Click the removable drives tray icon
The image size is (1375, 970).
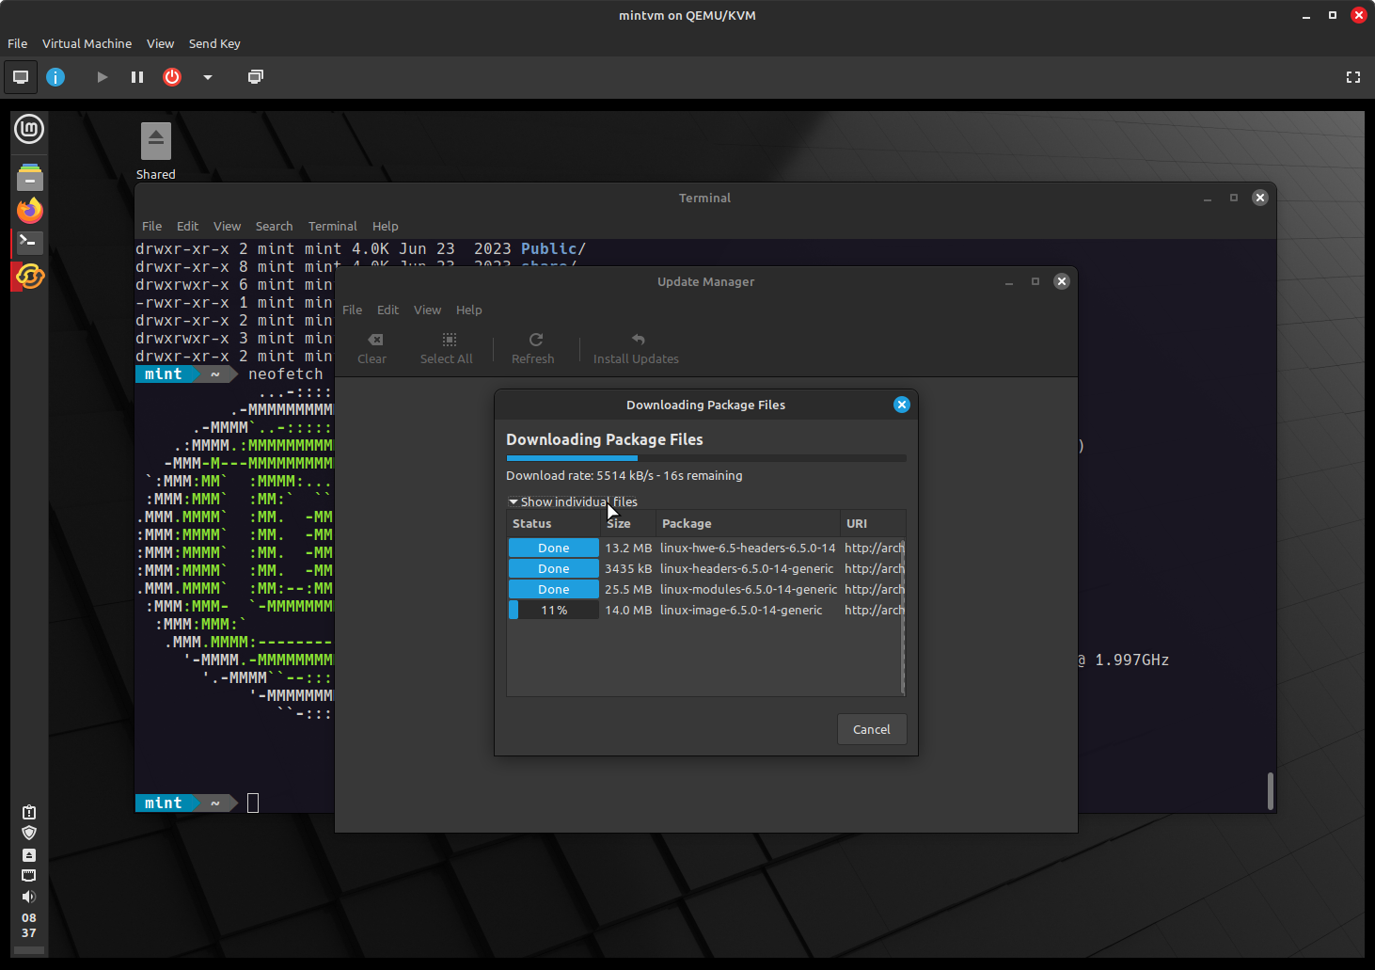(x=29, y=855)
